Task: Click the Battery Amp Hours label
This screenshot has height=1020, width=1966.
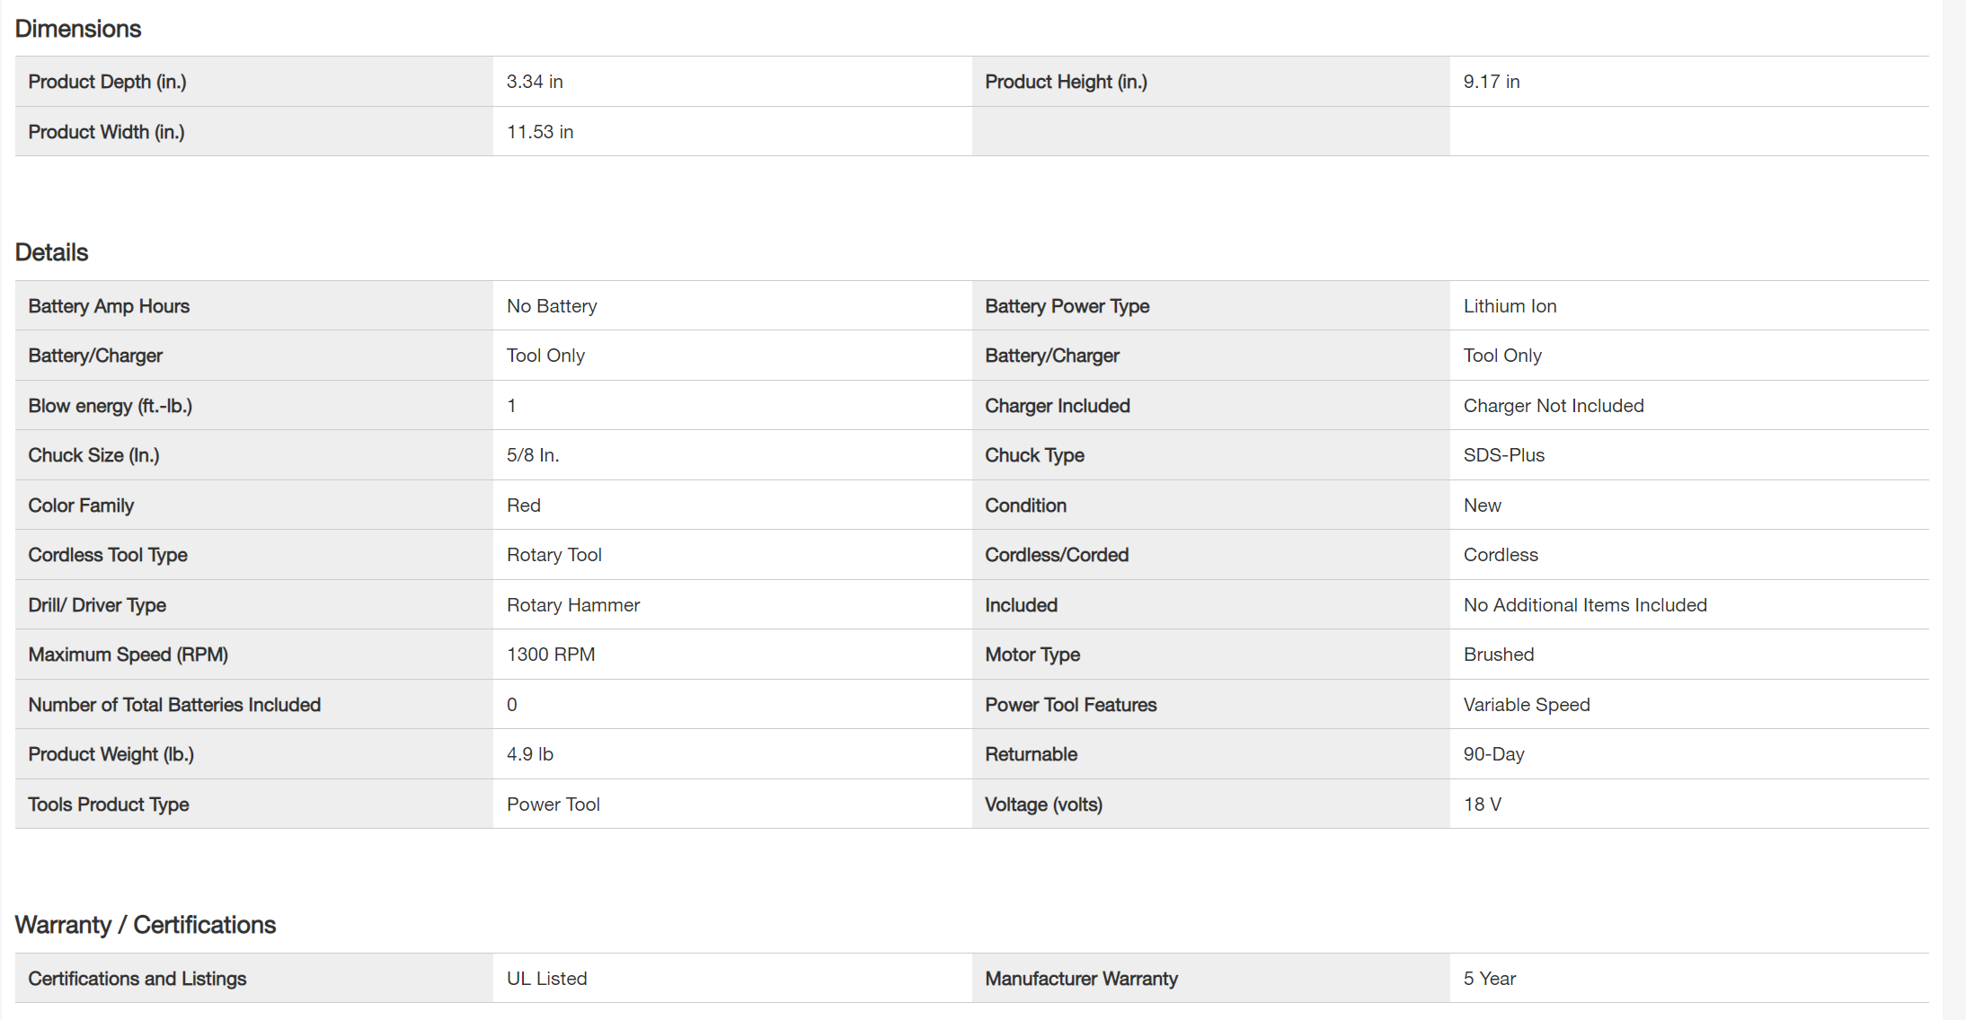Action: [109, 306]
